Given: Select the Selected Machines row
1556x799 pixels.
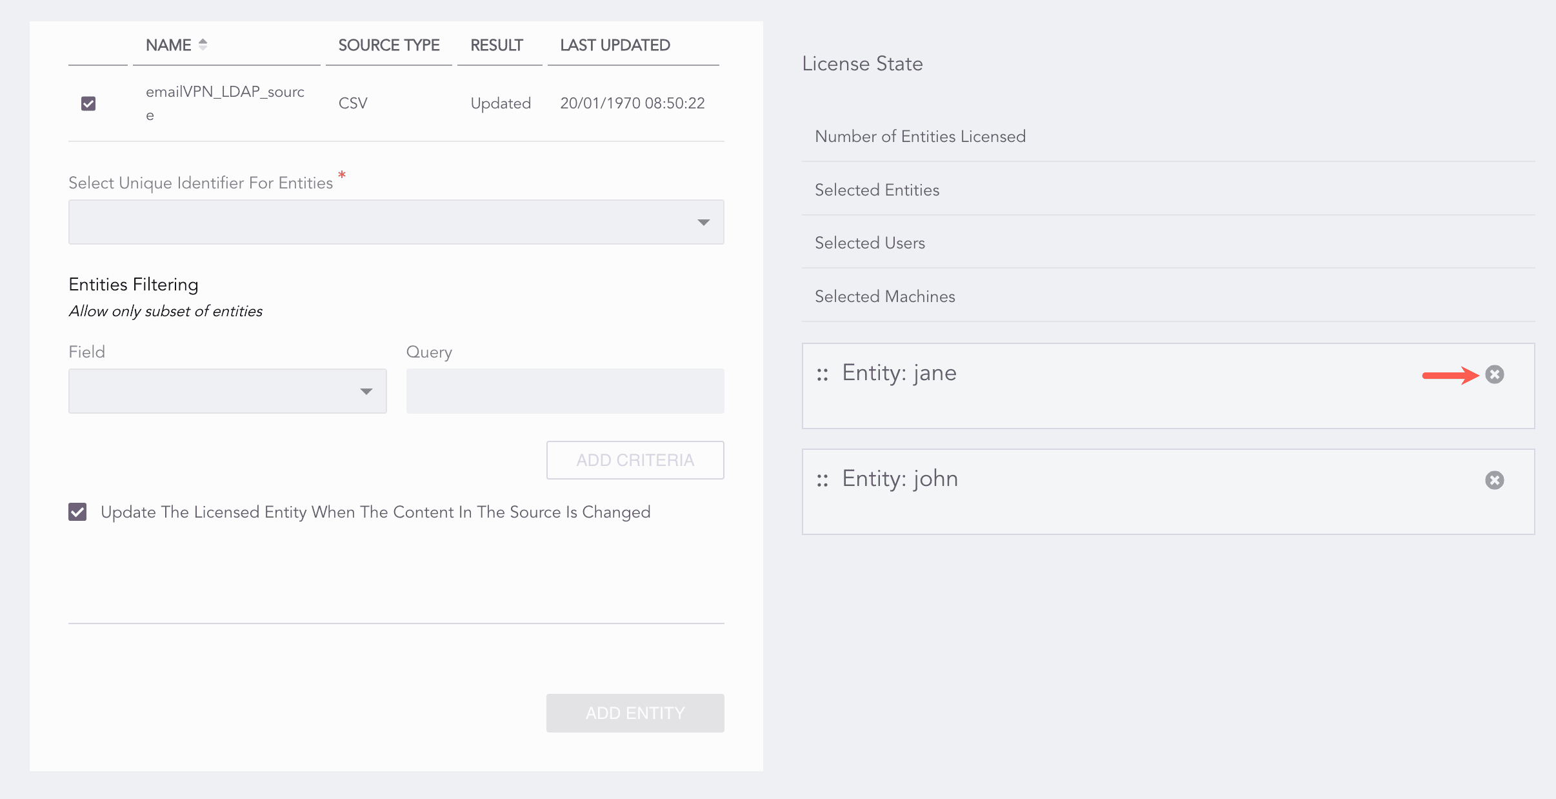Looking at the screenshot, I should click(x=884, y=296).
